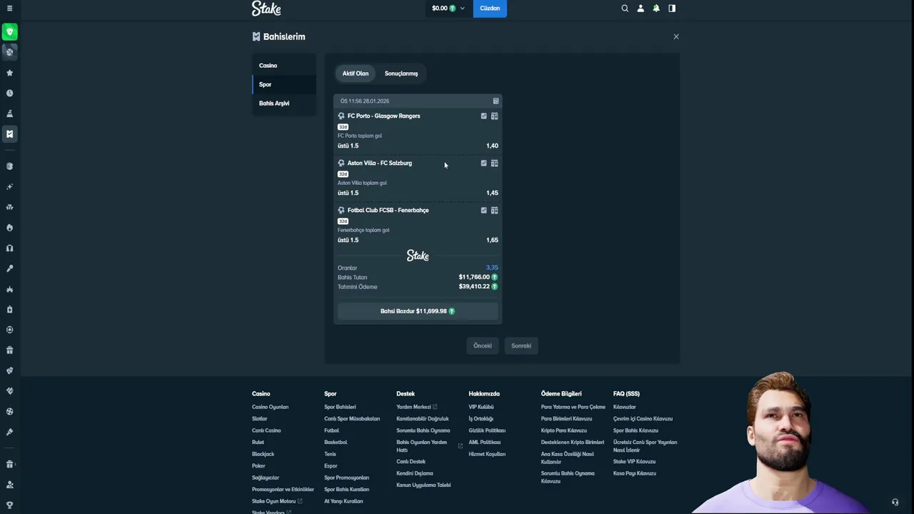Screen dimensions: 914x514
Task: Click the headphones icon in the sidebar
Action: (x=9, y=248)
